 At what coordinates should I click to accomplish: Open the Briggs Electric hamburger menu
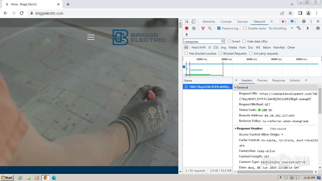91,37
